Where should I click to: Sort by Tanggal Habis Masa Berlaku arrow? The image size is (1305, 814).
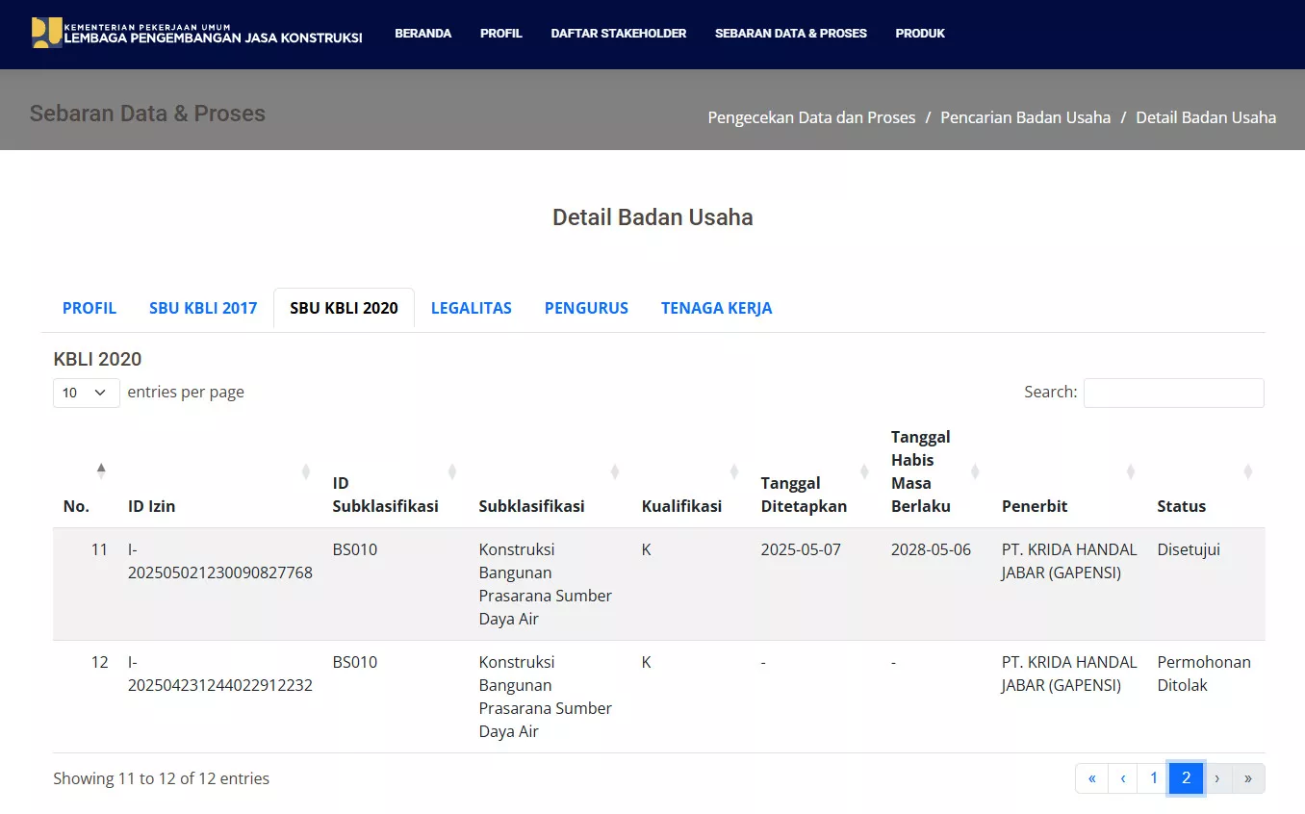click(975, 471)
